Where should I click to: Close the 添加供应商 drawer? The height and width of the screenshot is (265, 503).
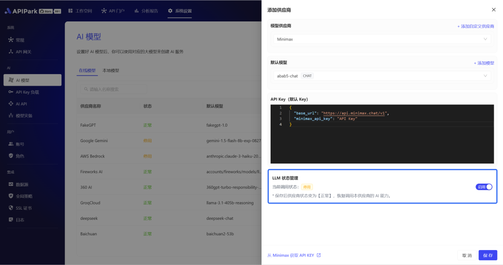(494, 10)
